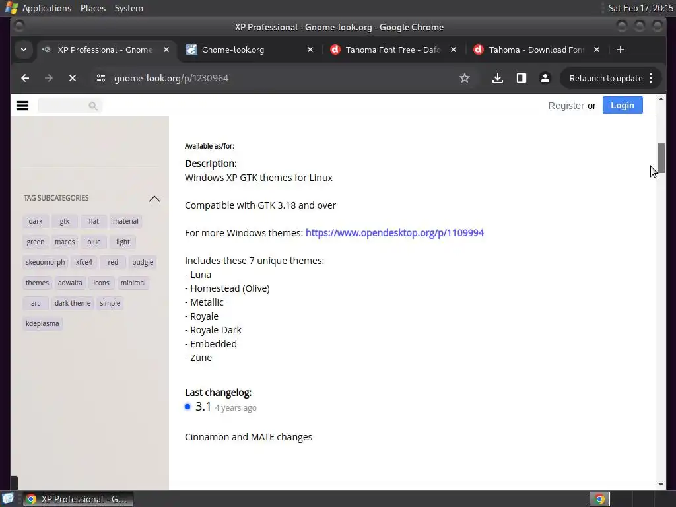Click the Register link
The width and height of the screenshot is (676, 507).
pos(566,106)
